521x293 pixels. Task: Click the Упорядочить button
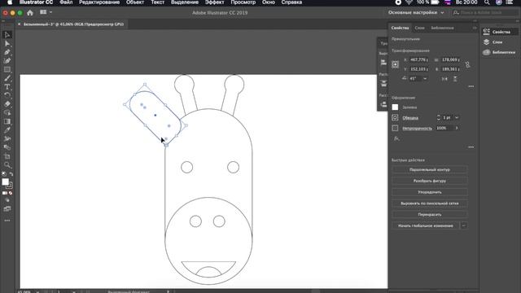coord(430,192)
